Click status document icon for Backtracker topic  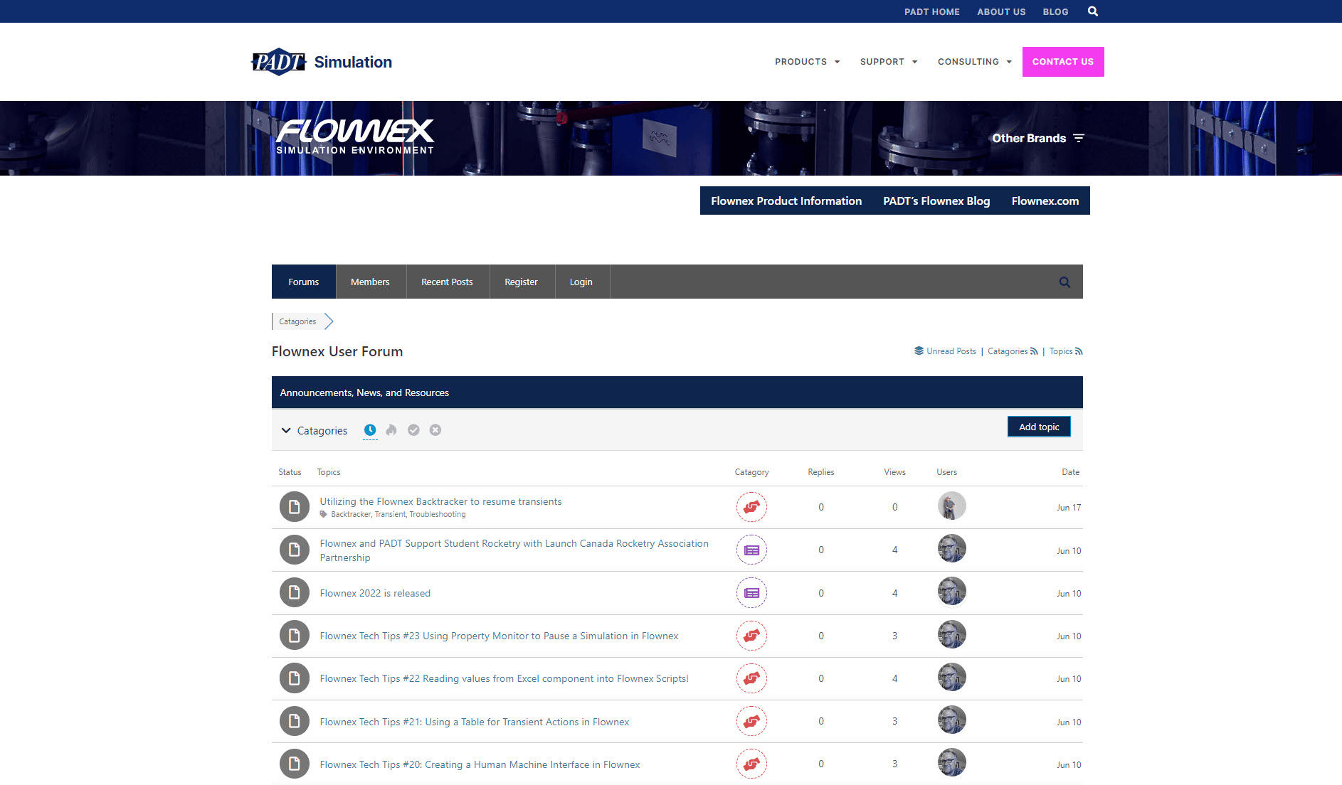pyautogui.click(x=294, y=507)
